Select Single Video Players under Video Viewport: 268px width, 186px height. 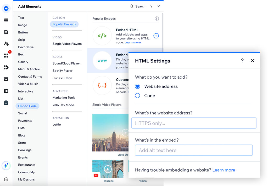click(x=67, y=44)
